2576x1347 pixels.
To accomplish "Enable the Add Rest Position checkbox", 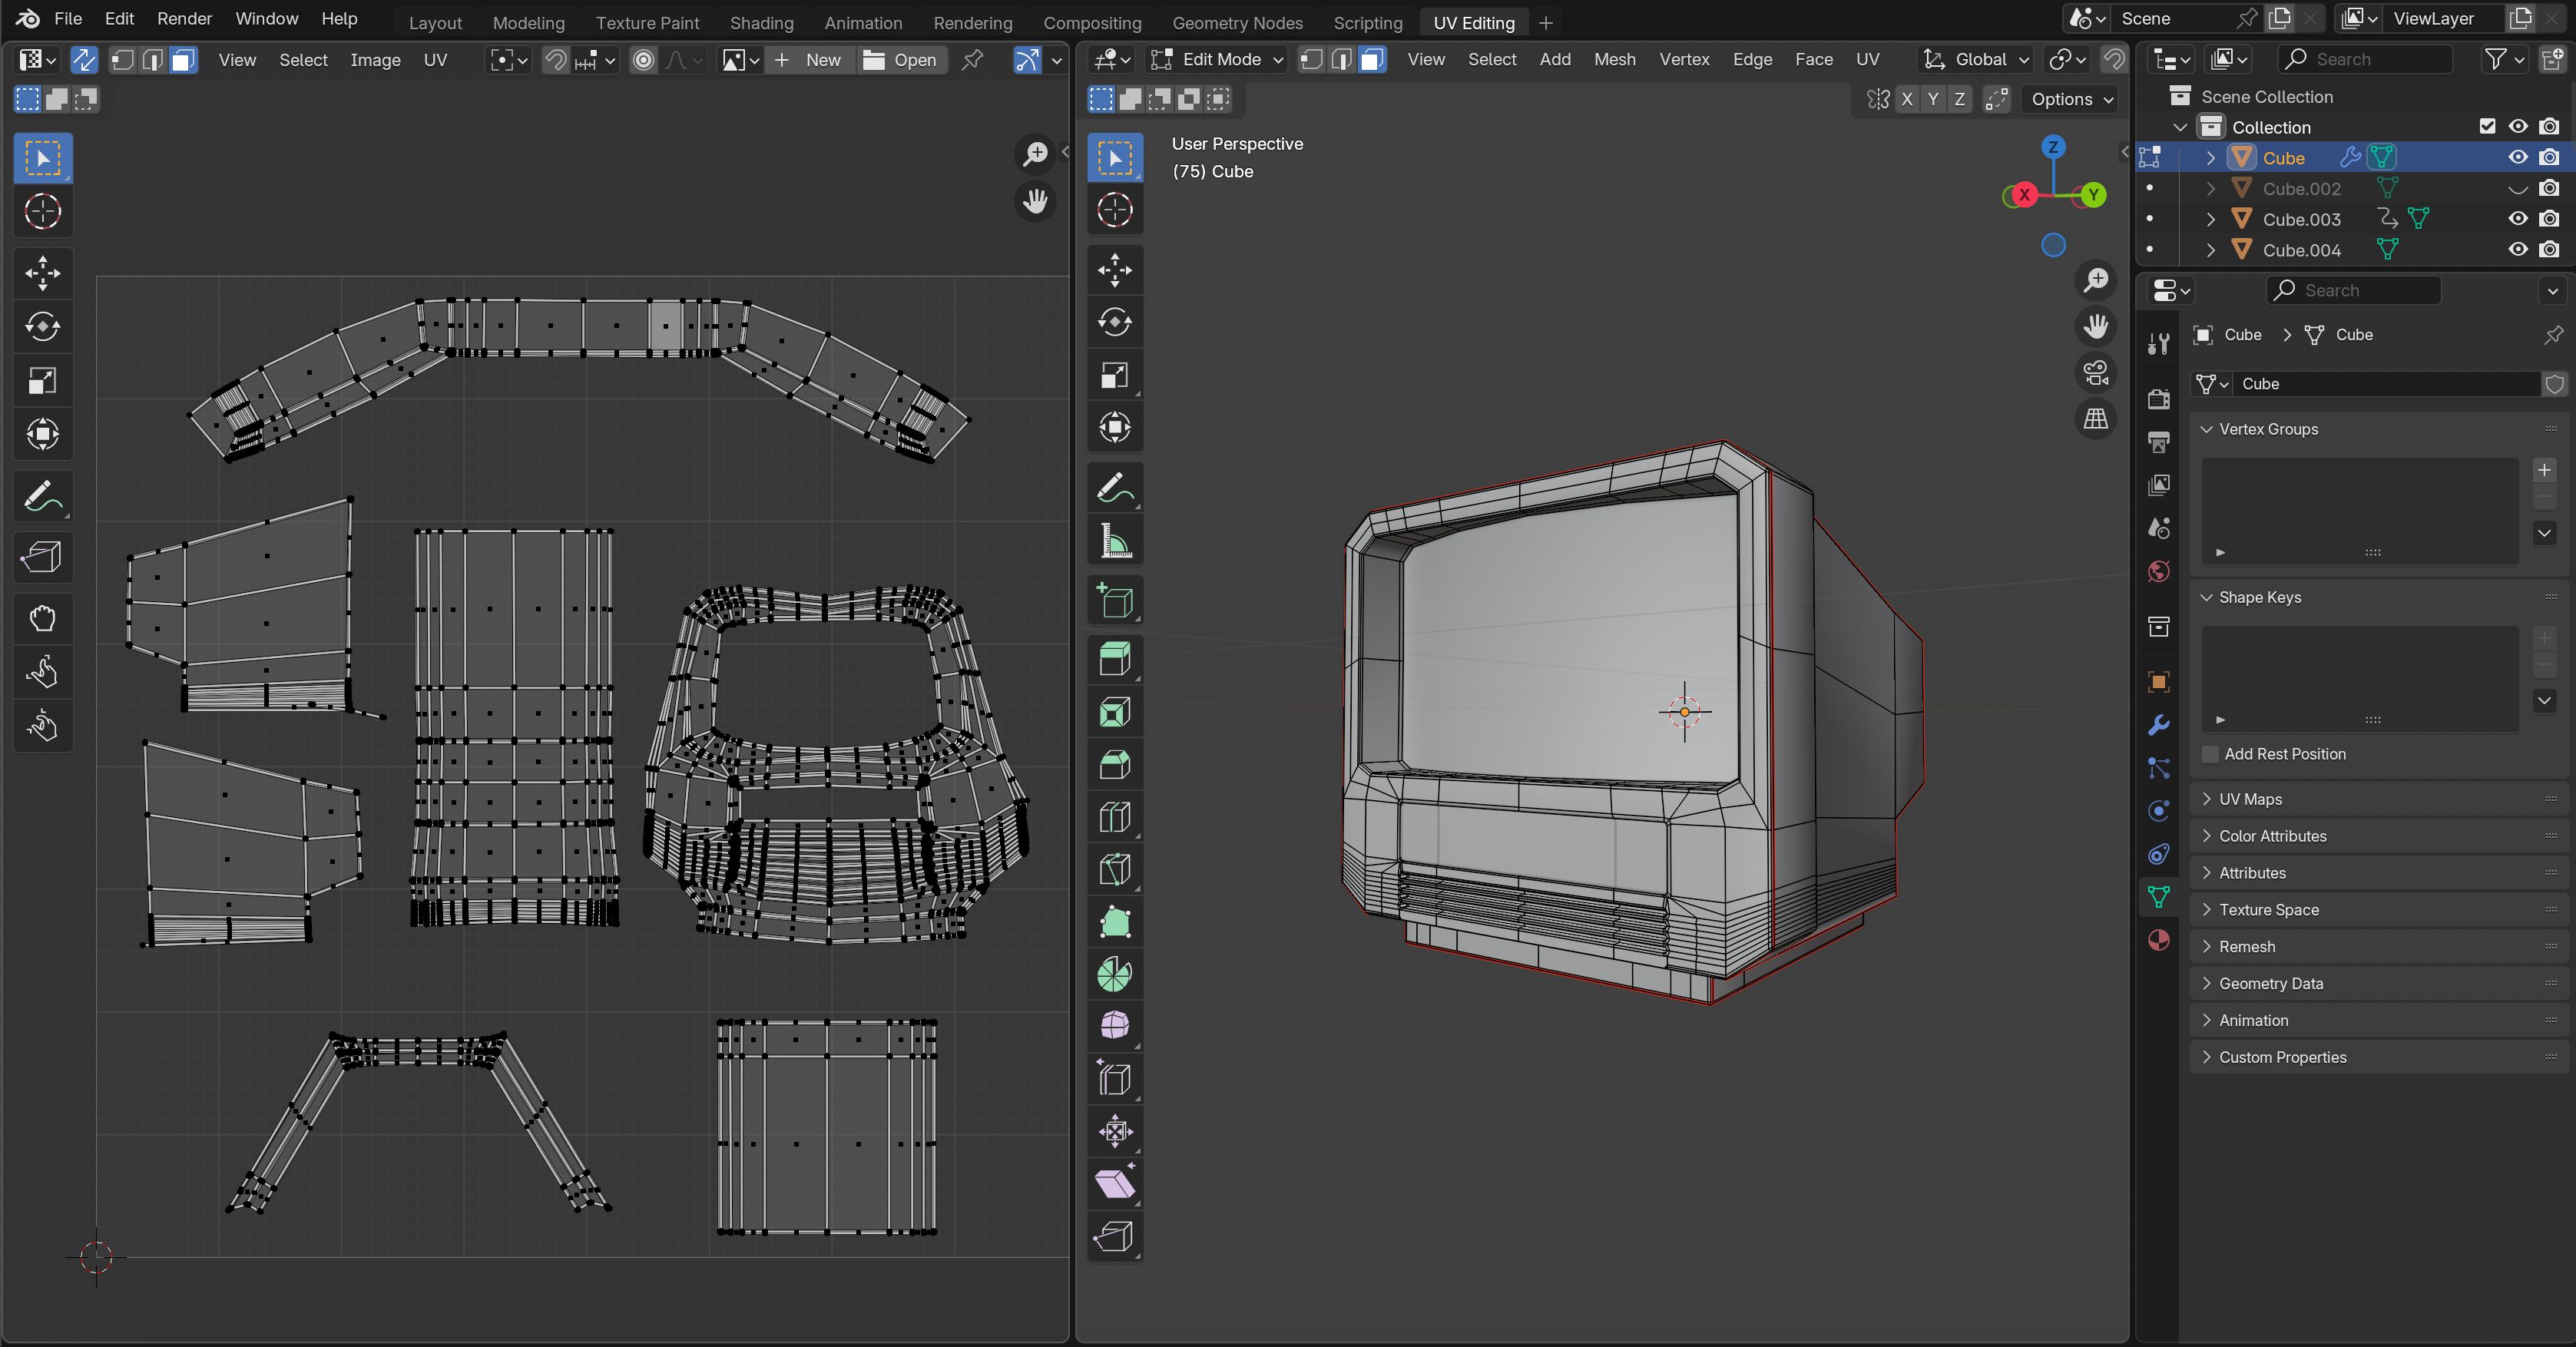I will tap(2211, 754).
